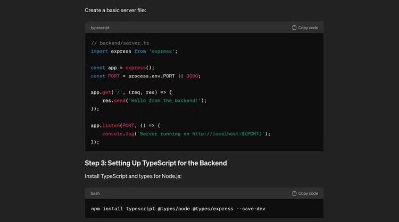Click '@types/express' in the bash command
The height and width of the screenshot is (222, 399).
tap(213, 209)
